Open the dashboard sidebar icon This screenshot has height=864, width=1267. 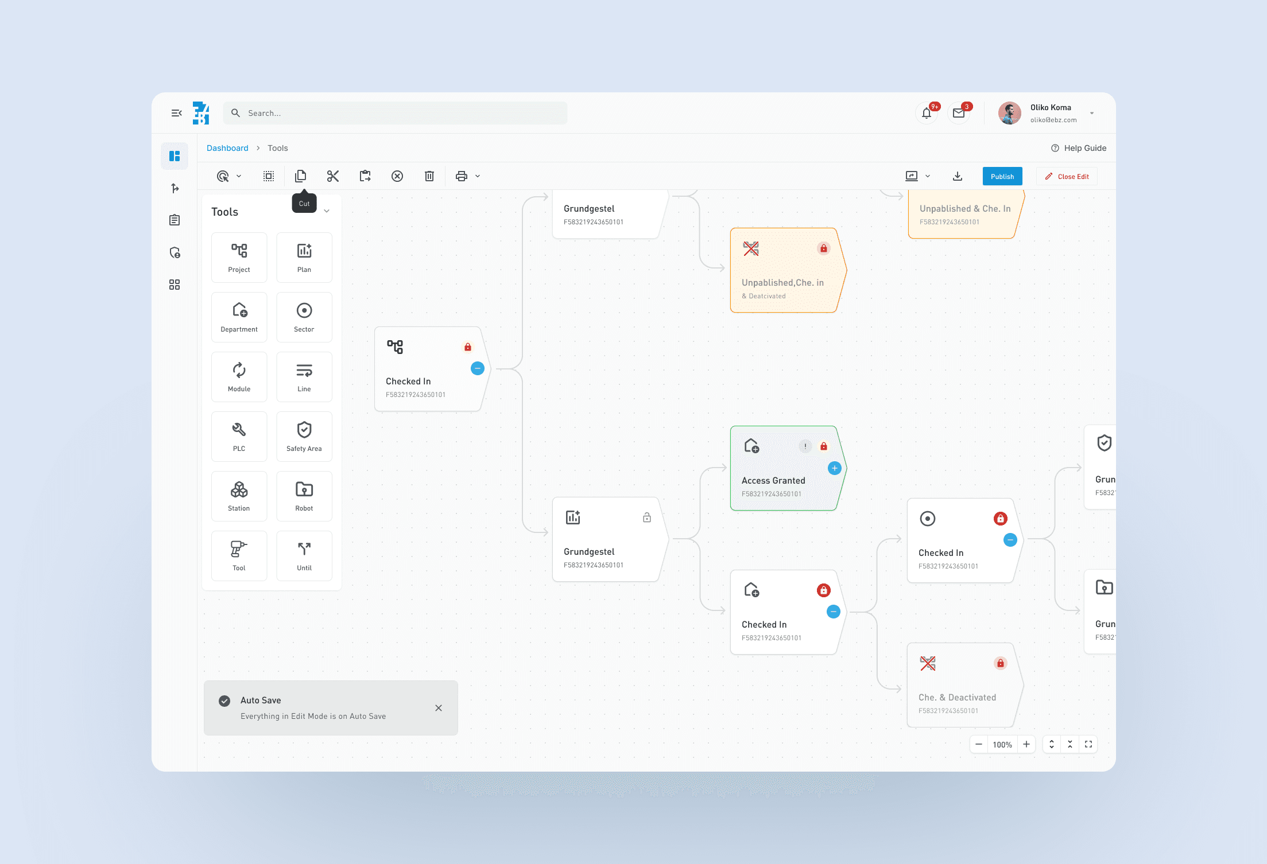pyautogui.click(x=175, y=156)
